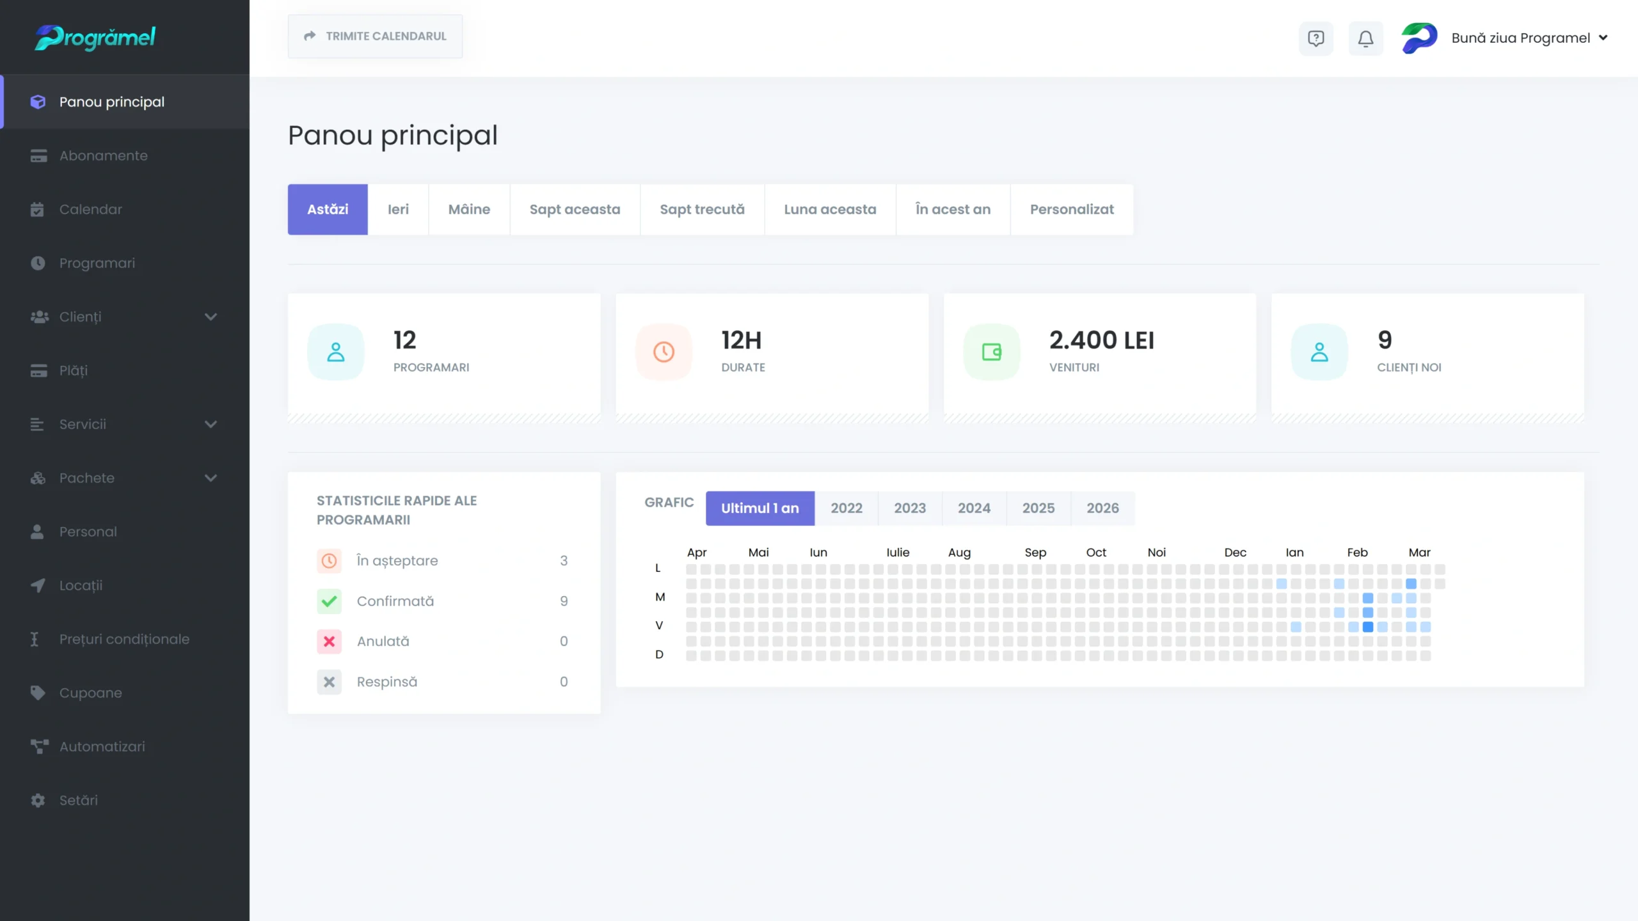Open the Personalizat date range

pos(1072,209)
